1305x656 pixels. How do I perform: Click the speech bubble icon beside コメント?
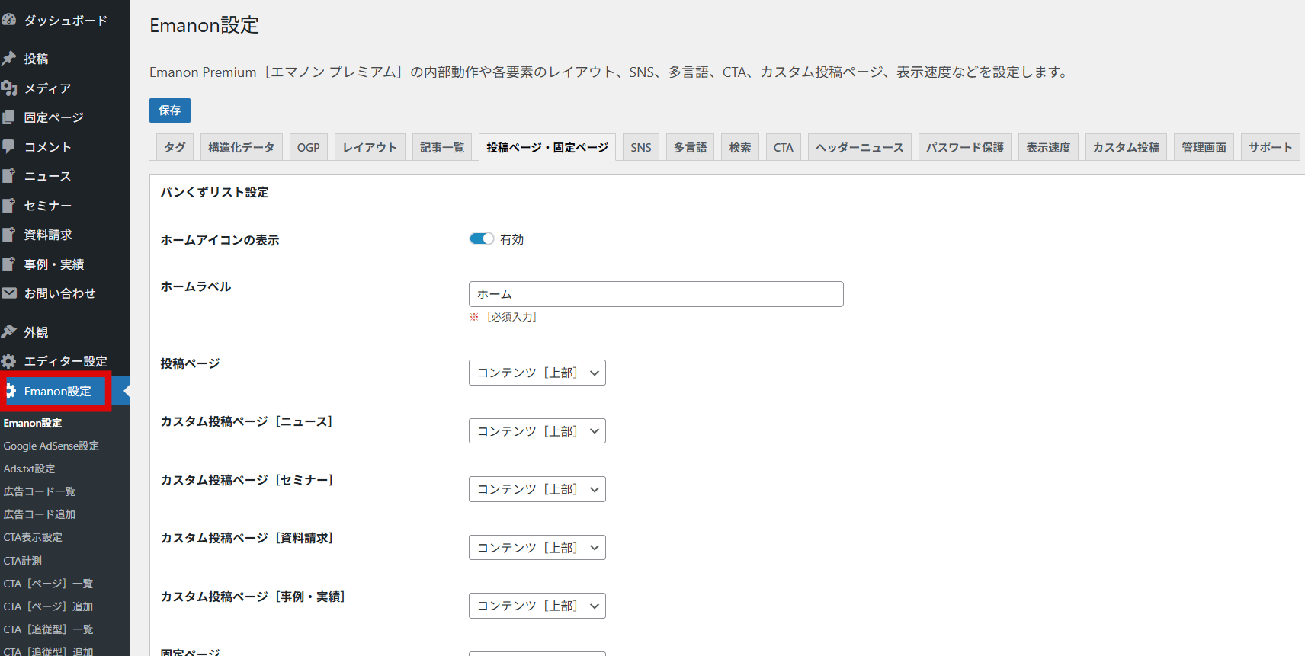coord(8,146)
